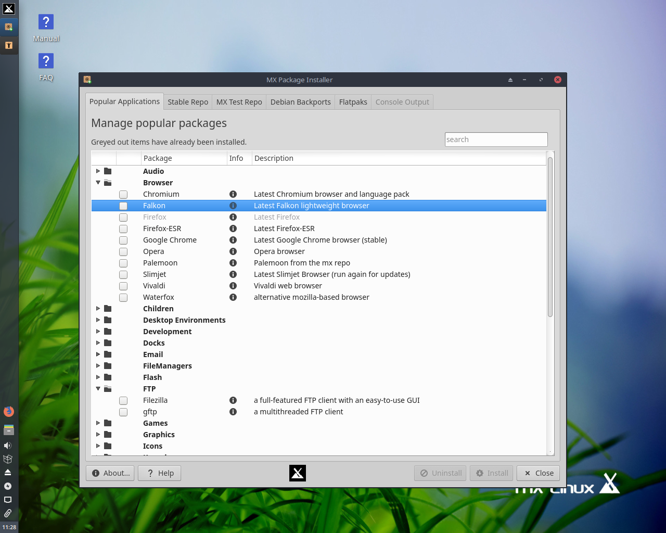The image size is (666, 533).
Task: Tick the Falkon package checkbox
Action: click(123, 206)
